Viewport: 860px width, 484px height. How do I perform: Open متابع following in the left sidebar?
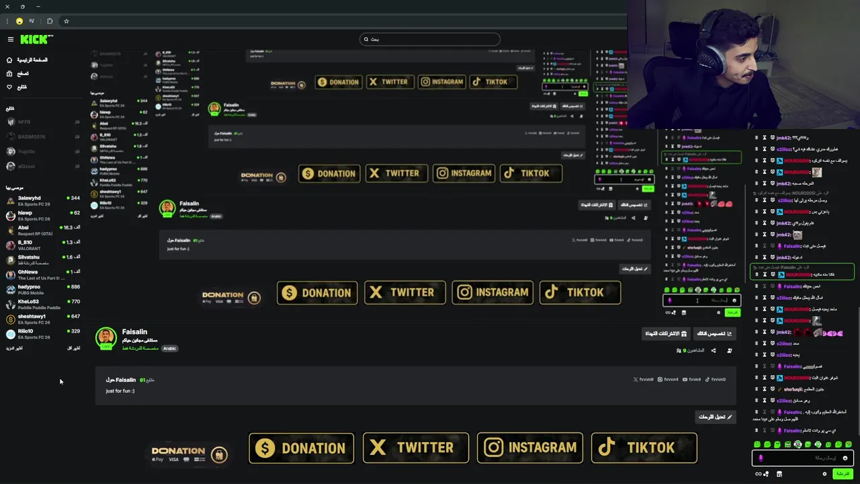(17, 87)
